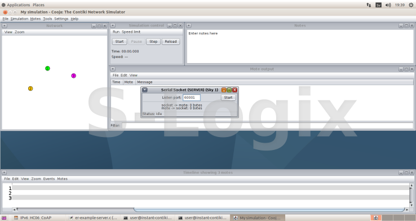Start the Serial Socket server
This screenshot has width=416, height=221.
pyautogui.click(x=228, y=98)
